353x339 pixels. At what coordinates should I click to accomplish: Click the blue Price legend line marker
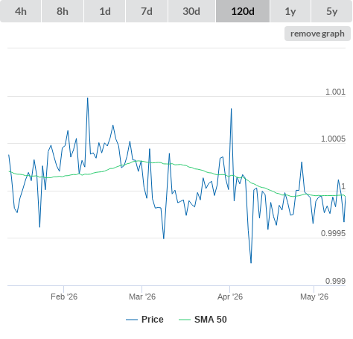click(x=132, y=320)
